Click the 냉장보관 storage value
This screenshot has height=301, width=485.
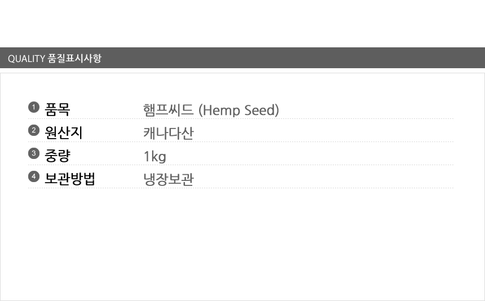[x=169, y=179]
